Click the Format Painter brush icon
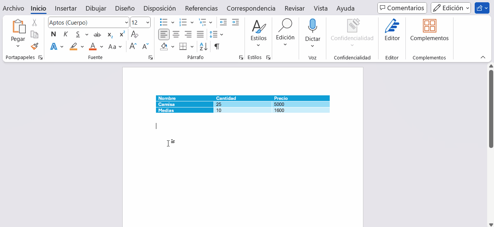The height and width of the screenshot is (227, 494). [x=34, y=47]
